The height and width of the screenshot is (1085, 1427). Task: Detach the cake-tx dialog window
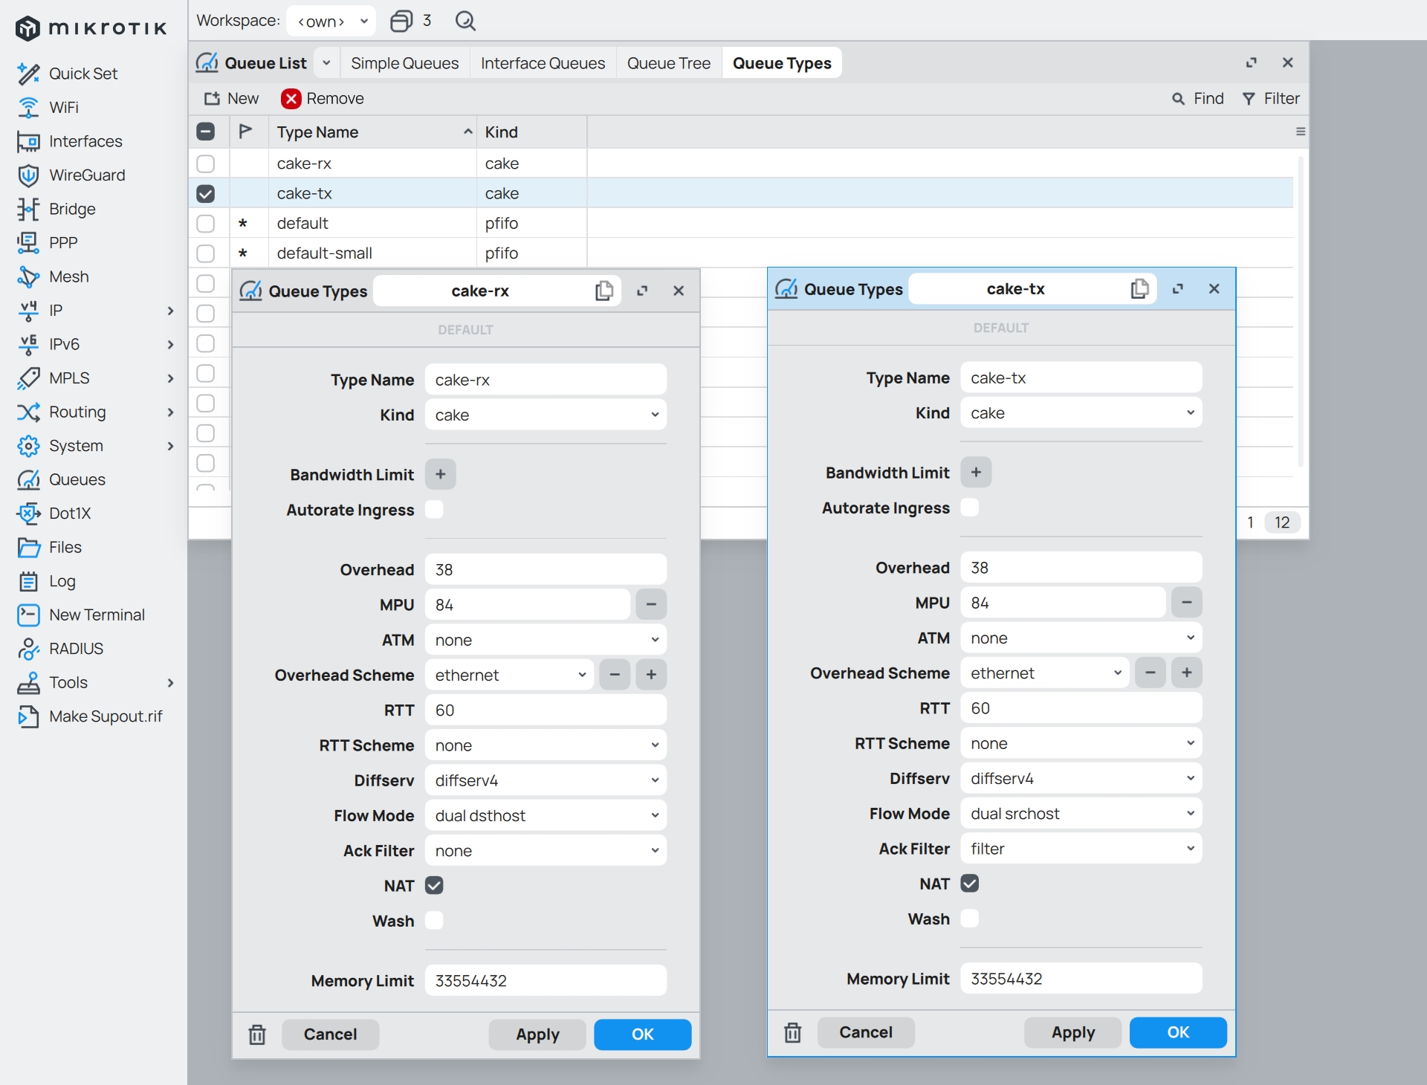click(x=1177, y=288)
